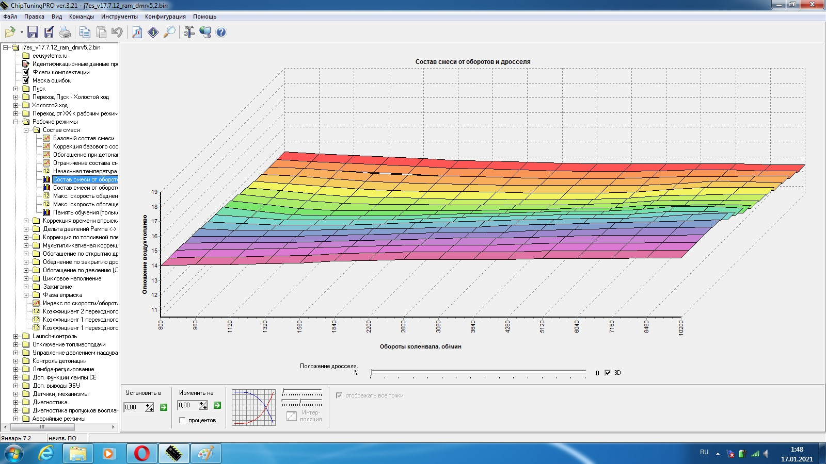The height and width of the screenshot is (464, 826).
Task: Expand the Холостой ход folder
Action: coord(15,105)
